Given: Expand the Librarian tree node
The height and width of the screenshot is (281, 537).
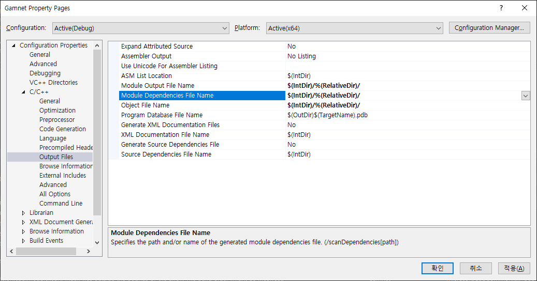Looking at the screenshot, I should (23, 213).
